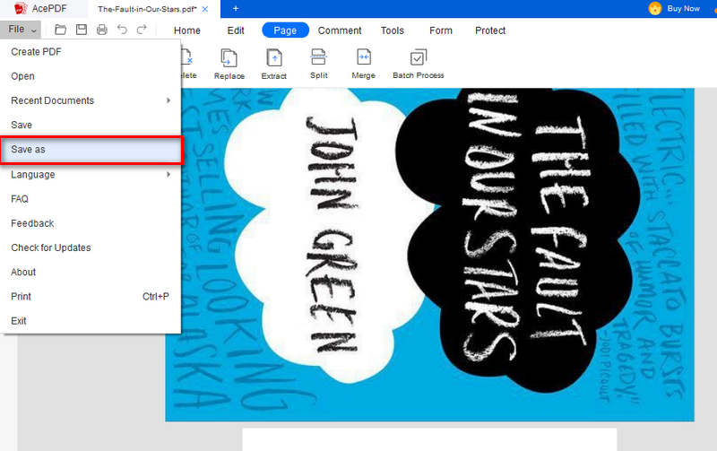The image size is (717, 451).
Task: Click the save diskette icon in quick toolbar
Action: tap(82, 30)
